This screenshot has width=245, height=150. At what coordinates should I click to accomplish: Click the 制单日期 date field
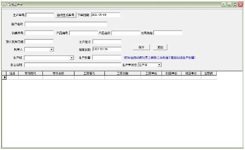107,49
